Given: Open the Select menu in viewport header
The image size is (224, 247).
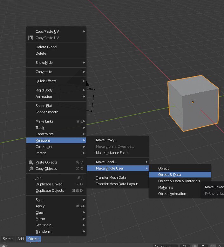Looking at the screenshot, I should [8, 239].
